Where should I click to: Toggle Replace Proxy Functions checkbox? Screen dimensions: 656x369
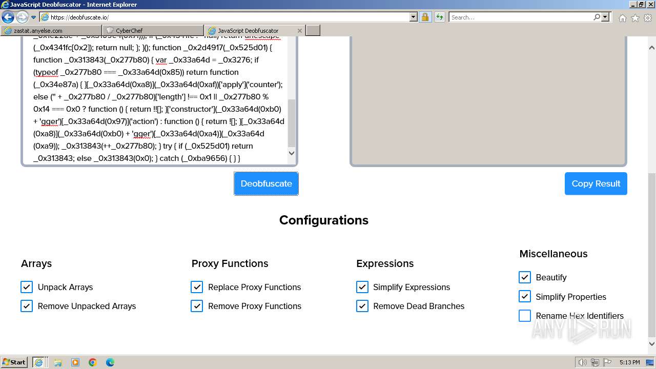(197, 287)
